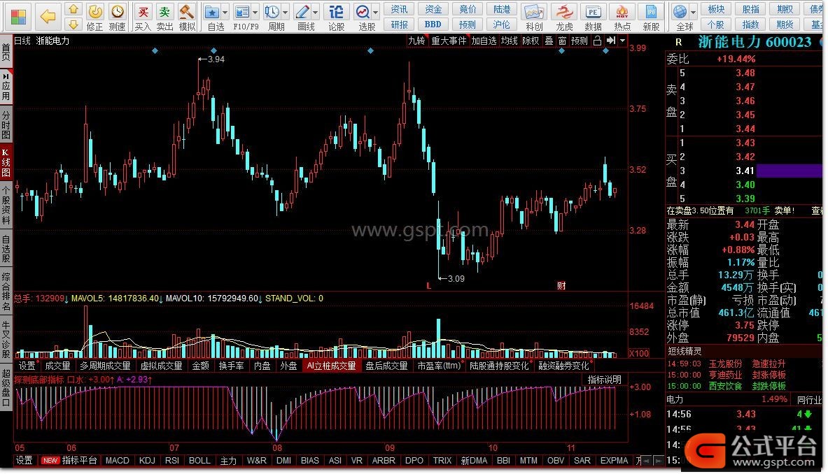Click the 指标说明 button
This screenshot has width=828, height=474.
(x=605, y=380)
